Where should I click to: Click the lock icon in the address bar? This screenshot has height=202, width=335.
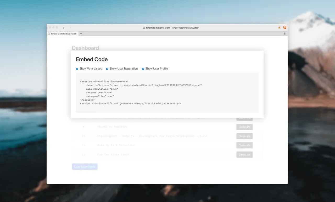144,28
